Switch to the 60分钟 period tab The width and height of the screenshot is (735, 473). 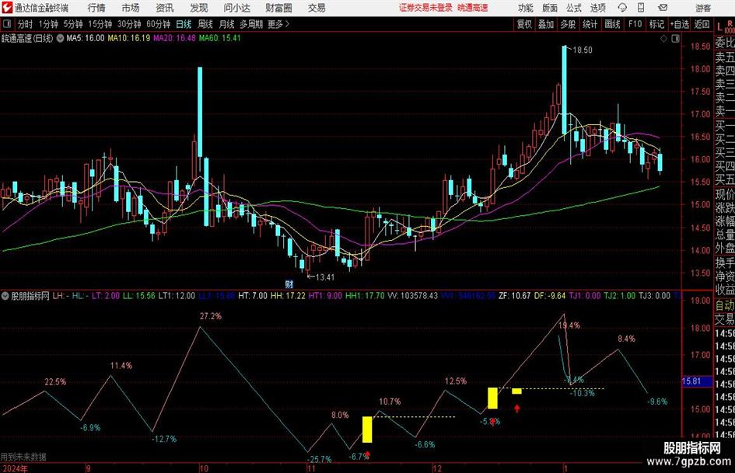159,24
